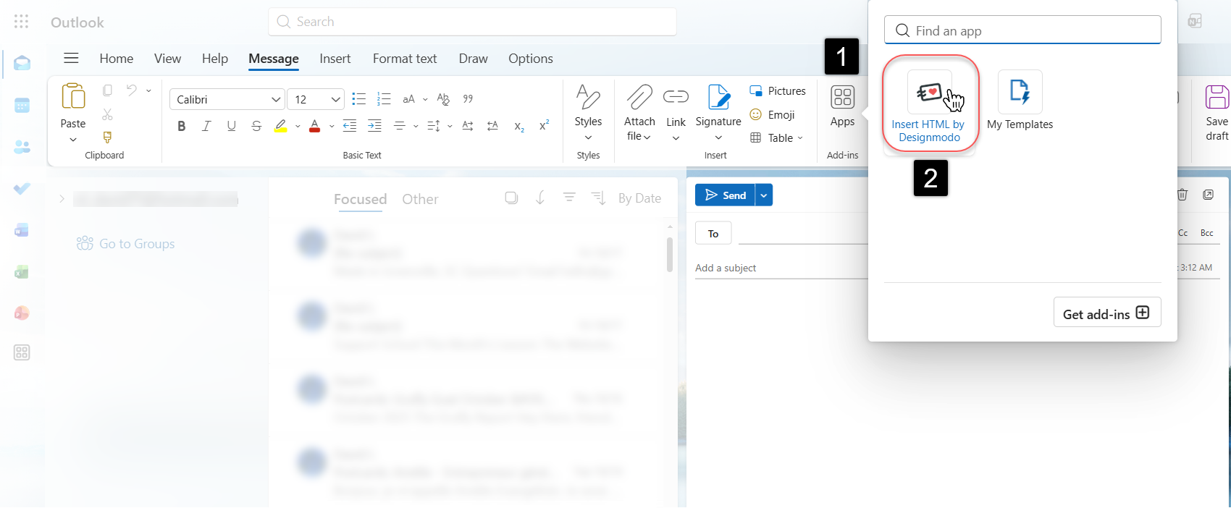1231x508 pixels.
Task: Discard draft with trash icon
Action: (x=1182, y=195)
